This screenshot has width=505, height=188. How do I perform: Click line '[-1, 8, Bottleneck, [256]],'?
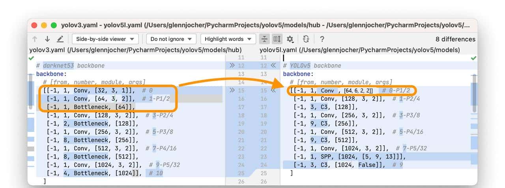(x=92, y=140)
